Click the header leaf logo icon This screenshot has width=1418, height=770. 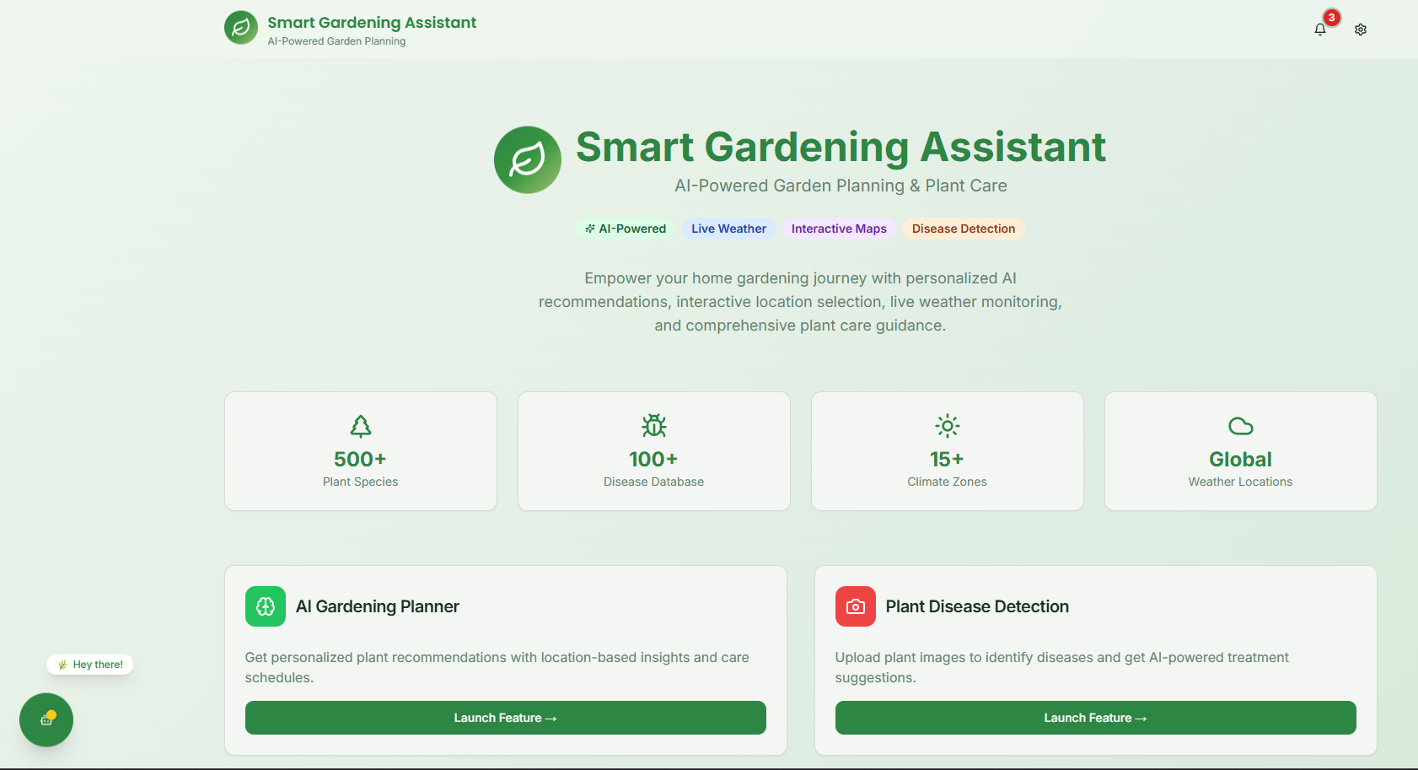pos(241,28)
